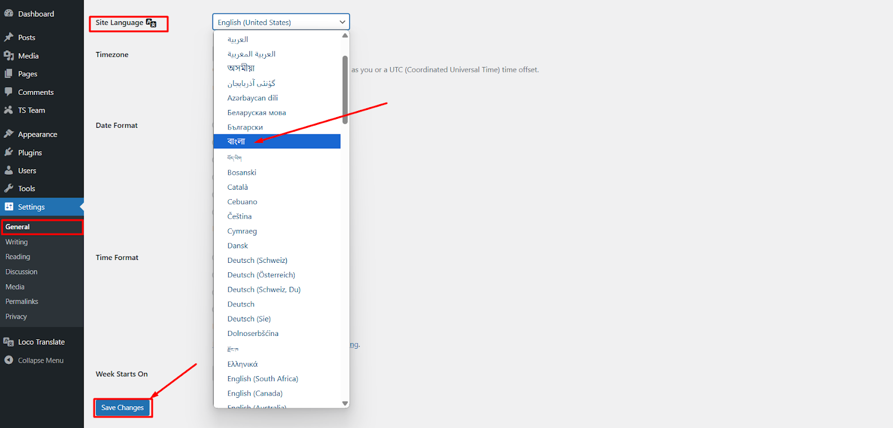Click the Media library icon in sidebar
Viewport: 893px width, 428px height.
[x=9, y=56]
